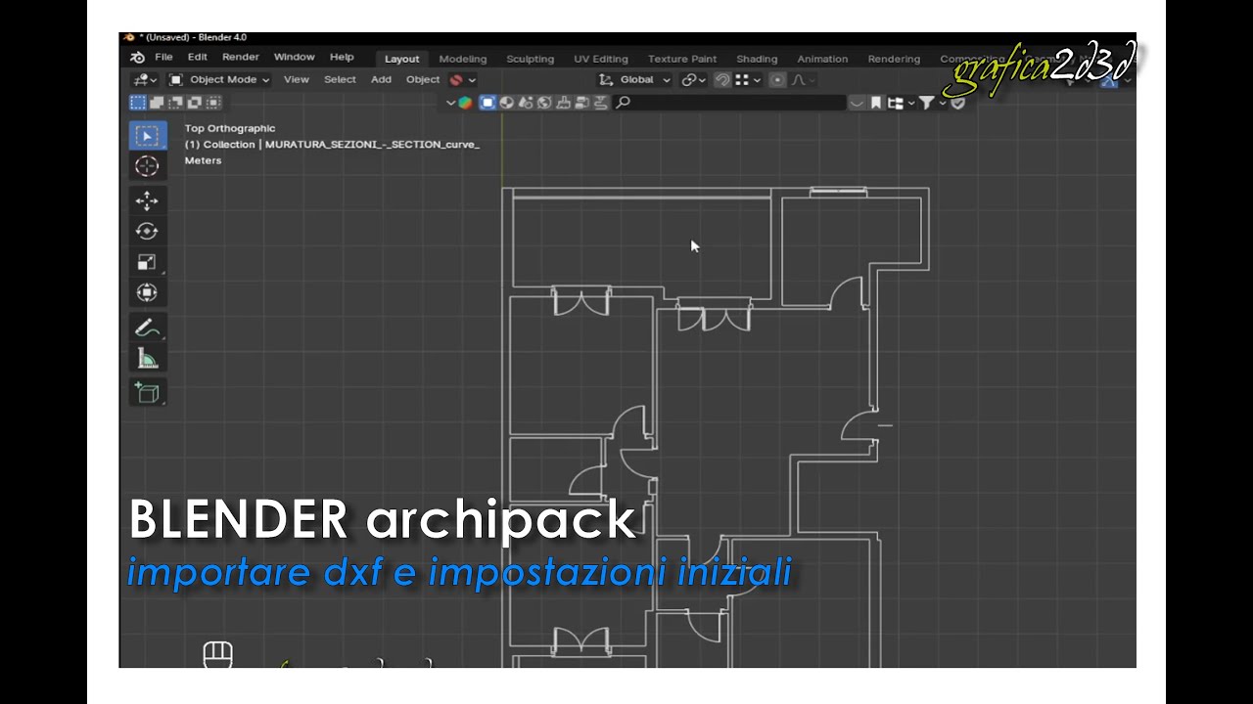
Task: Pick the Scale tool
Action: click(x=147, y=262)
